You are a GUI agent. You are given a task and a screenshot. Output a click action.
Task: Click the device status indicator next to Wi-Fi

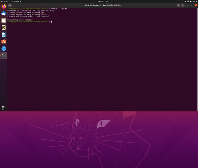coord(188,1)
